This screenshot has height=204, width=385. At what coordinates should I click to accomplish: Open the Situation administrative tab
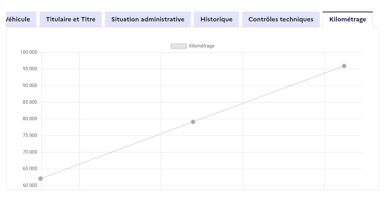tap(148, 19)
